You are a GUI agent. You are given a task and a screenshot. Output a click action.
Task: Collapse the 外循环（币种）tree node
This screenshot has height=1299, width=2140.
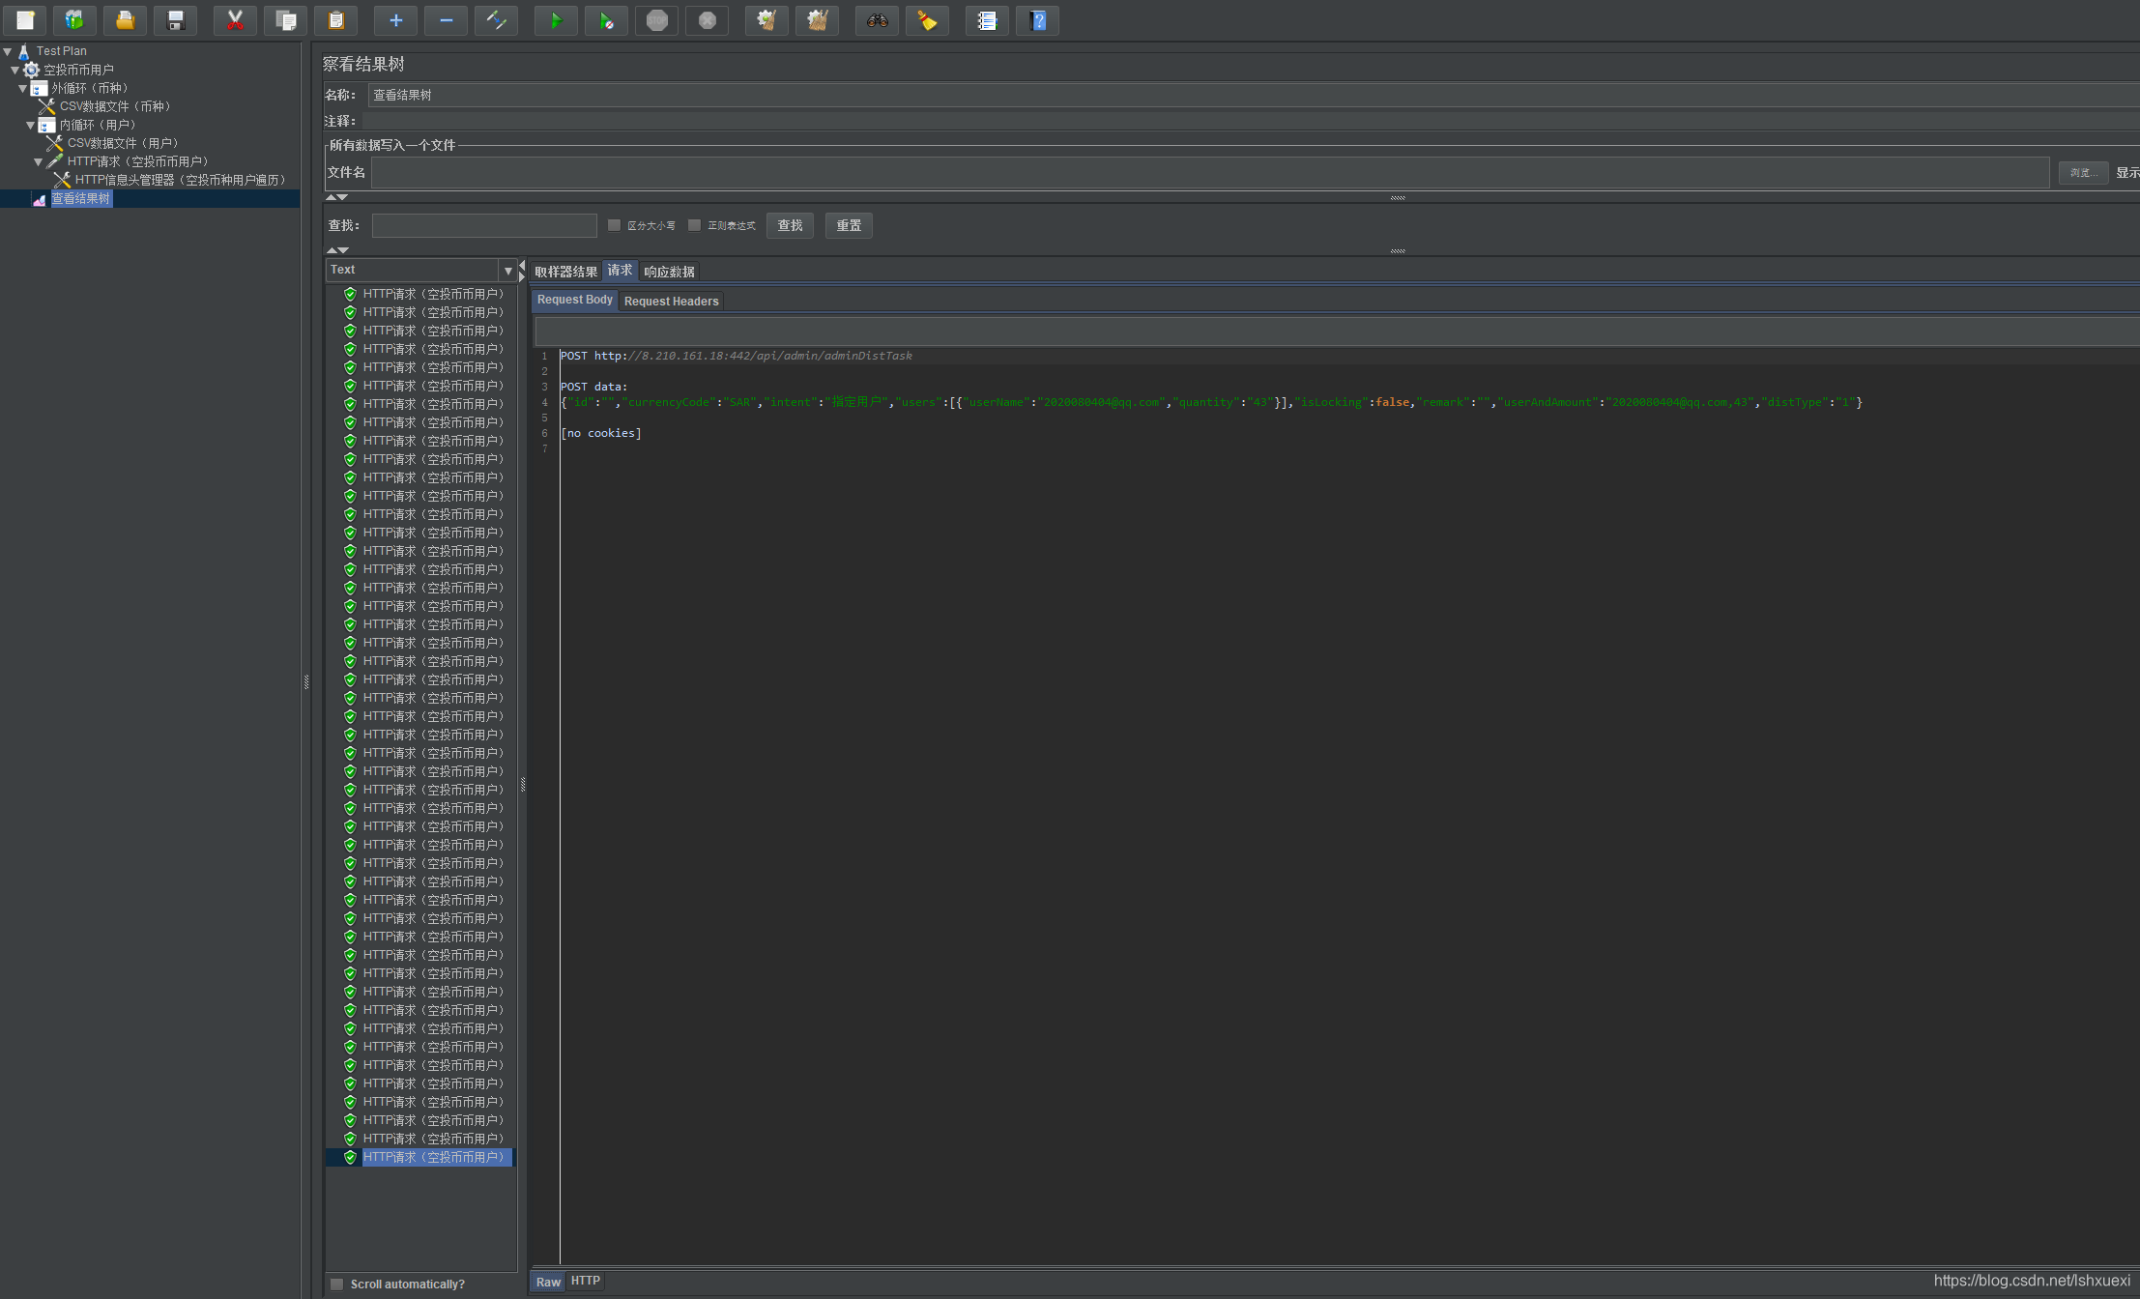tap(22, 88)
